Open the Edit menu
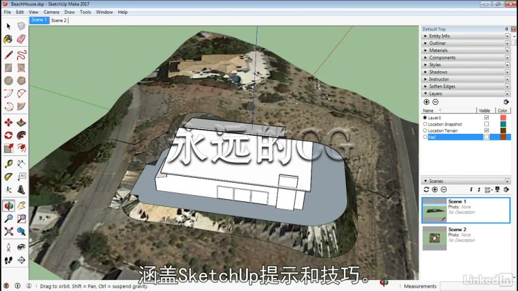 (20, 12)
